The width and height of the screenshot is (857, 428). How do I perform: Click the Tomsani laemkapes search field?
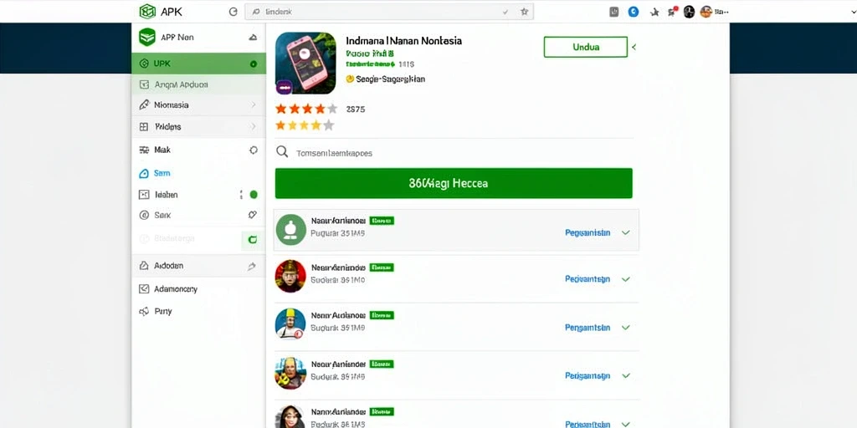[454, 153]
